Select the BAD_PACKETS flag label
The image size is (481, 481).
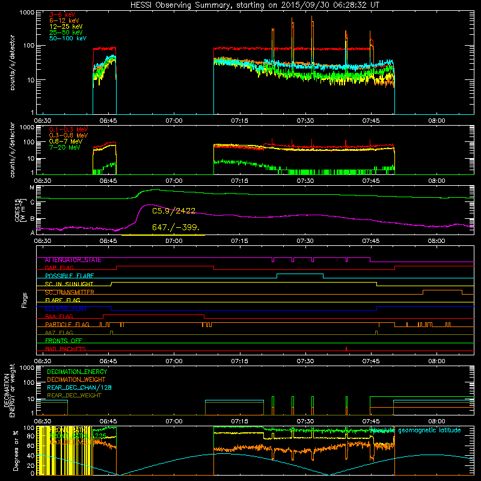coord(66,349)
